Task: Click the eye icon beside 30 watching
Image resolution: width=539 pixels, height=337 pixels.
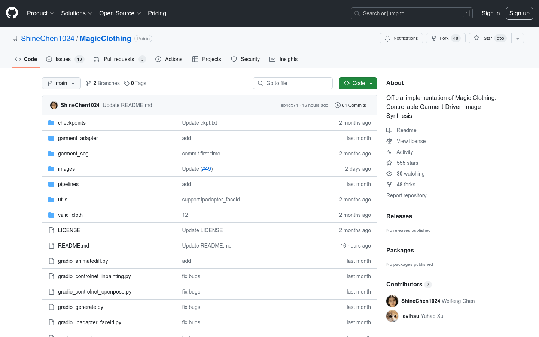Action: click(x=389, y=174)
